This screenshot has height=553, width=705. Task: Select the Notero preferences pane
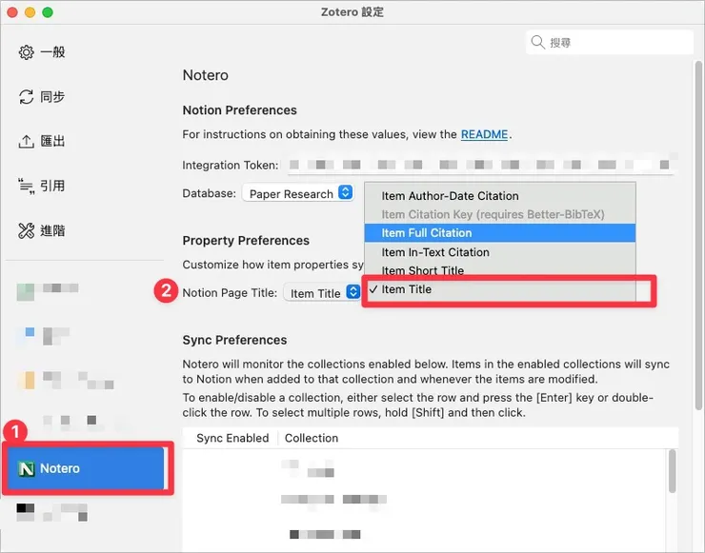click(86, 468)
